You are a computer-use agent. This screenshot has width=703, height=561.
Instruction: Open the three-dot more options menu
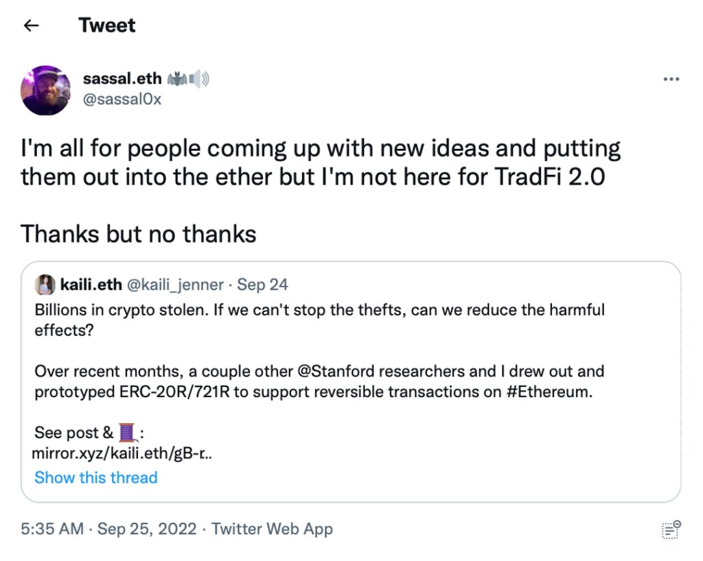(x=671, y=80)
